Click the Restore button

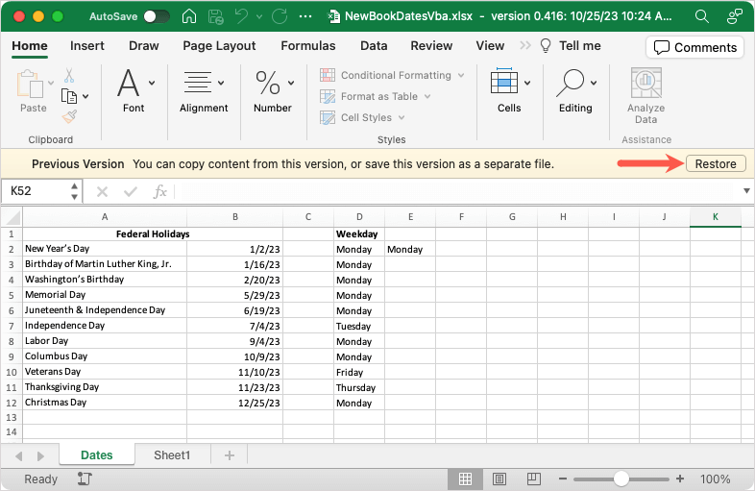[x=715, y=164]
